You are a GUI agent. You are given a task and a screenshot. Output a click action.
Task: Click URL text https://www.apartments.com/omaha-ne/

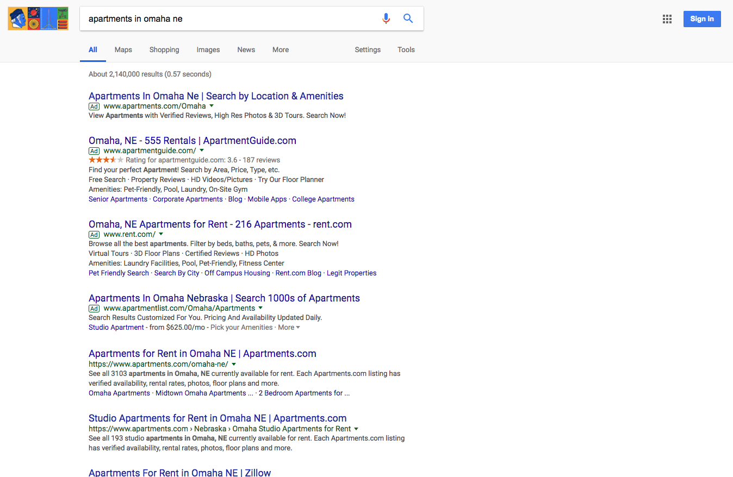click(158, 365)
